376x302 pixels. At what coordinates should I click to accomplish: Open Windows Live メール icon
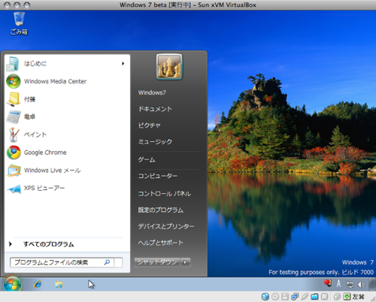click(14, 171)
